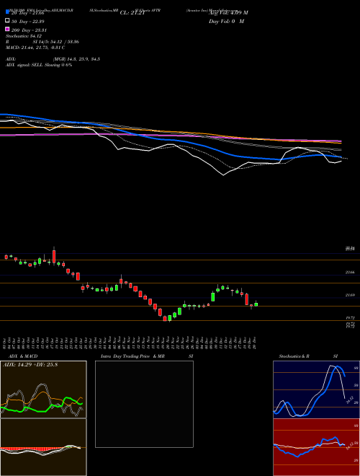Click the tallest red candlestick with long wick
This screenshot has width=360, height=476.
[54, 256]
